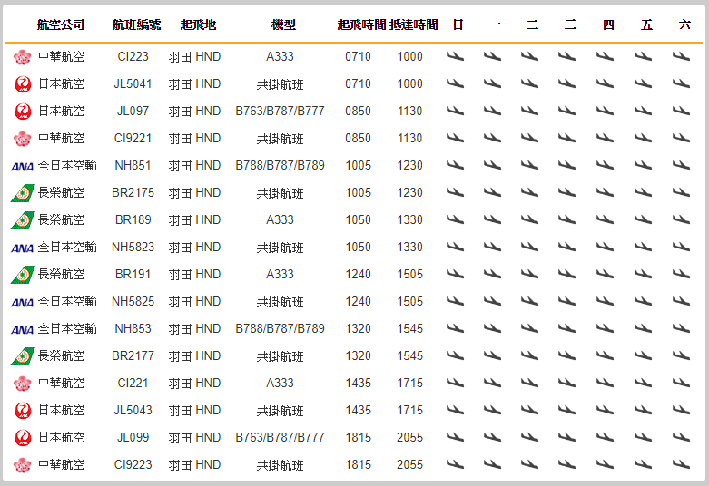Click the Monday plane icon for JL097
The width and height of the screenshot is (709, 486).
pos(492,111)
